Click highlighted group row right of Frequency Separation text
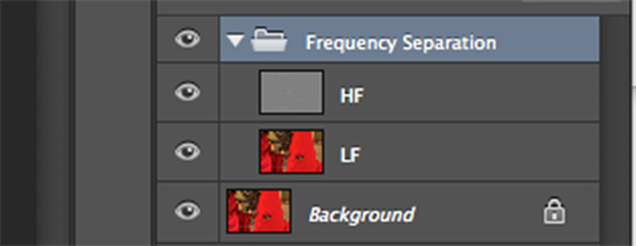The width and height of the screenshot is (636, 246). (548, 40)
